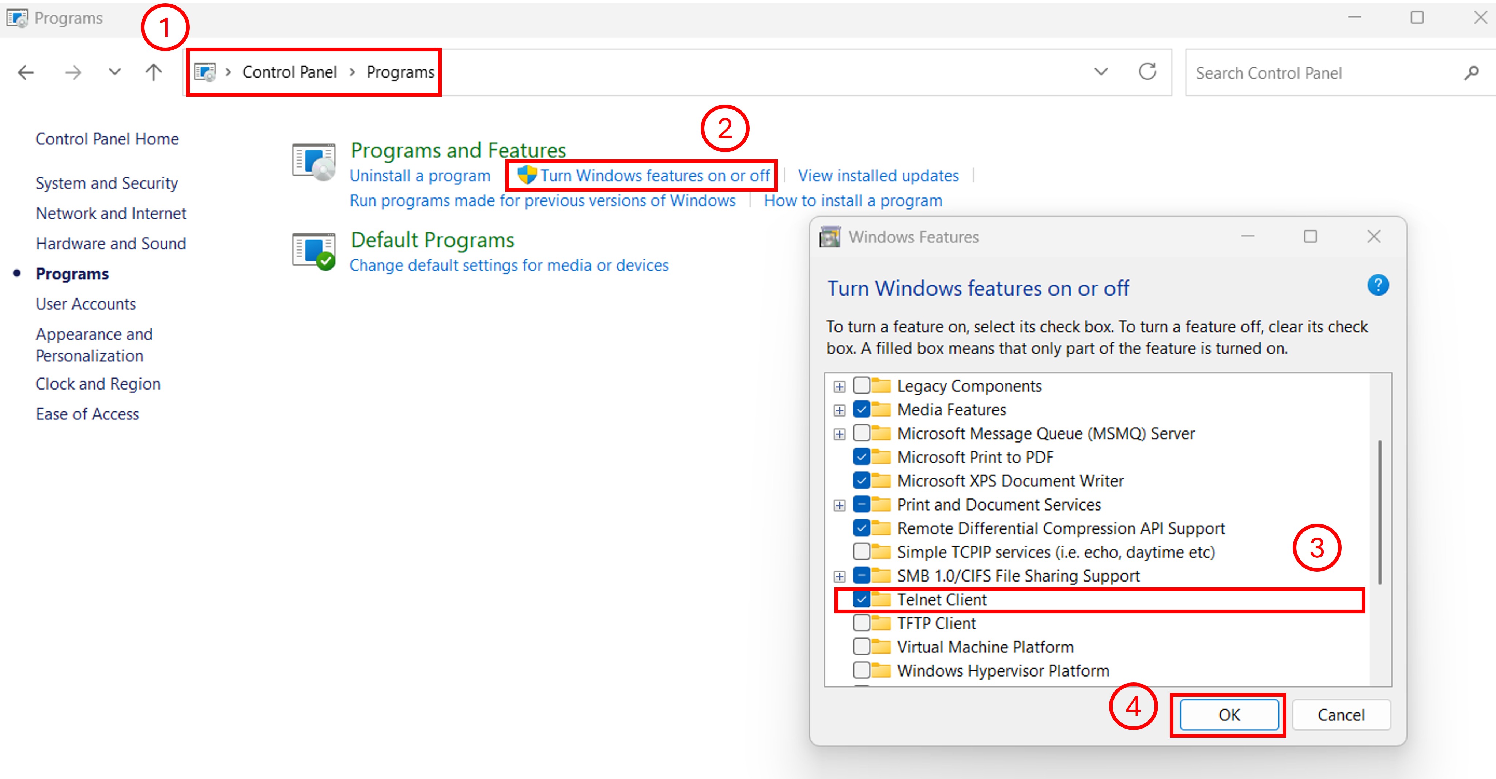The image size is (1496, 779).
Task: Open Network and Internet category
Action: (111, 213)
